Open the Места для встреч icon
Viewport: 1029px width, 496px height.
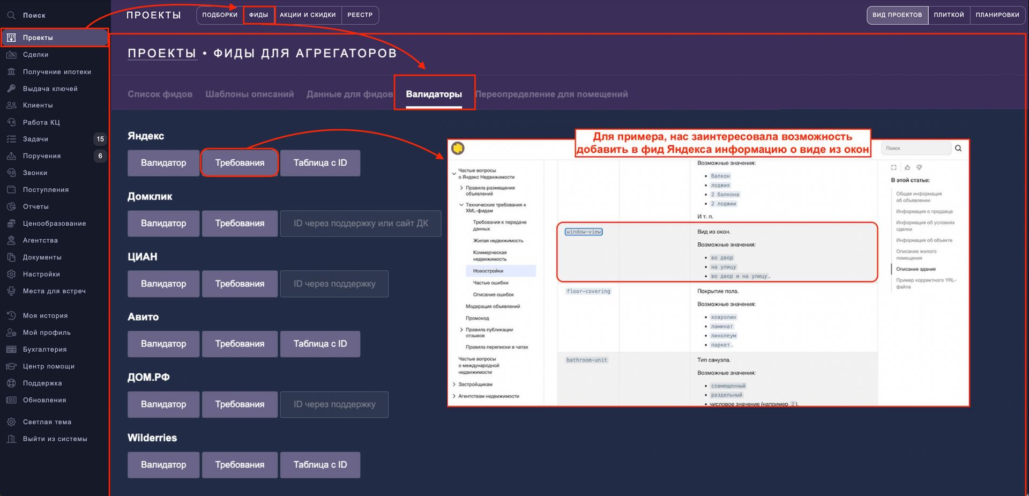click(x=11, y=291)
